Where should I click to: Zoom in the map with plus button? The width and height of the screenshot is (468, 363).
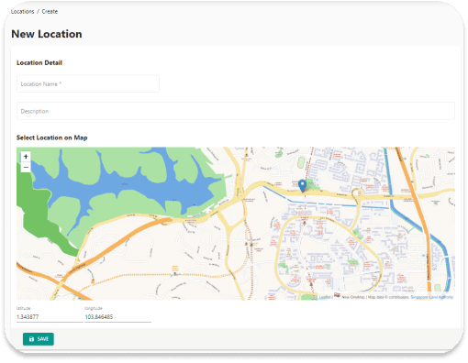tap(26, 157)
